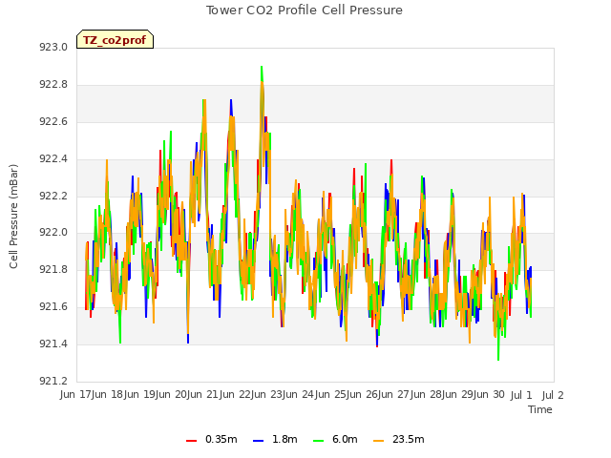Screen dimensions: 611x458
Task: Select the 23.5m legend label
Action: coord(408,439)
